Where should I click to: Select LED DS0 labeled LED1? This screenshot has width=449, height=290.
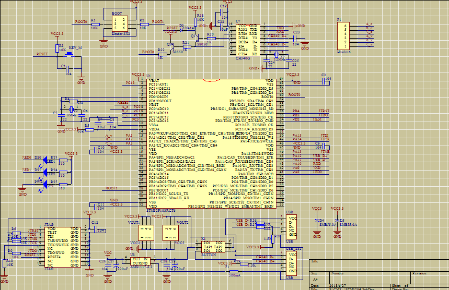tap(45, 161)
